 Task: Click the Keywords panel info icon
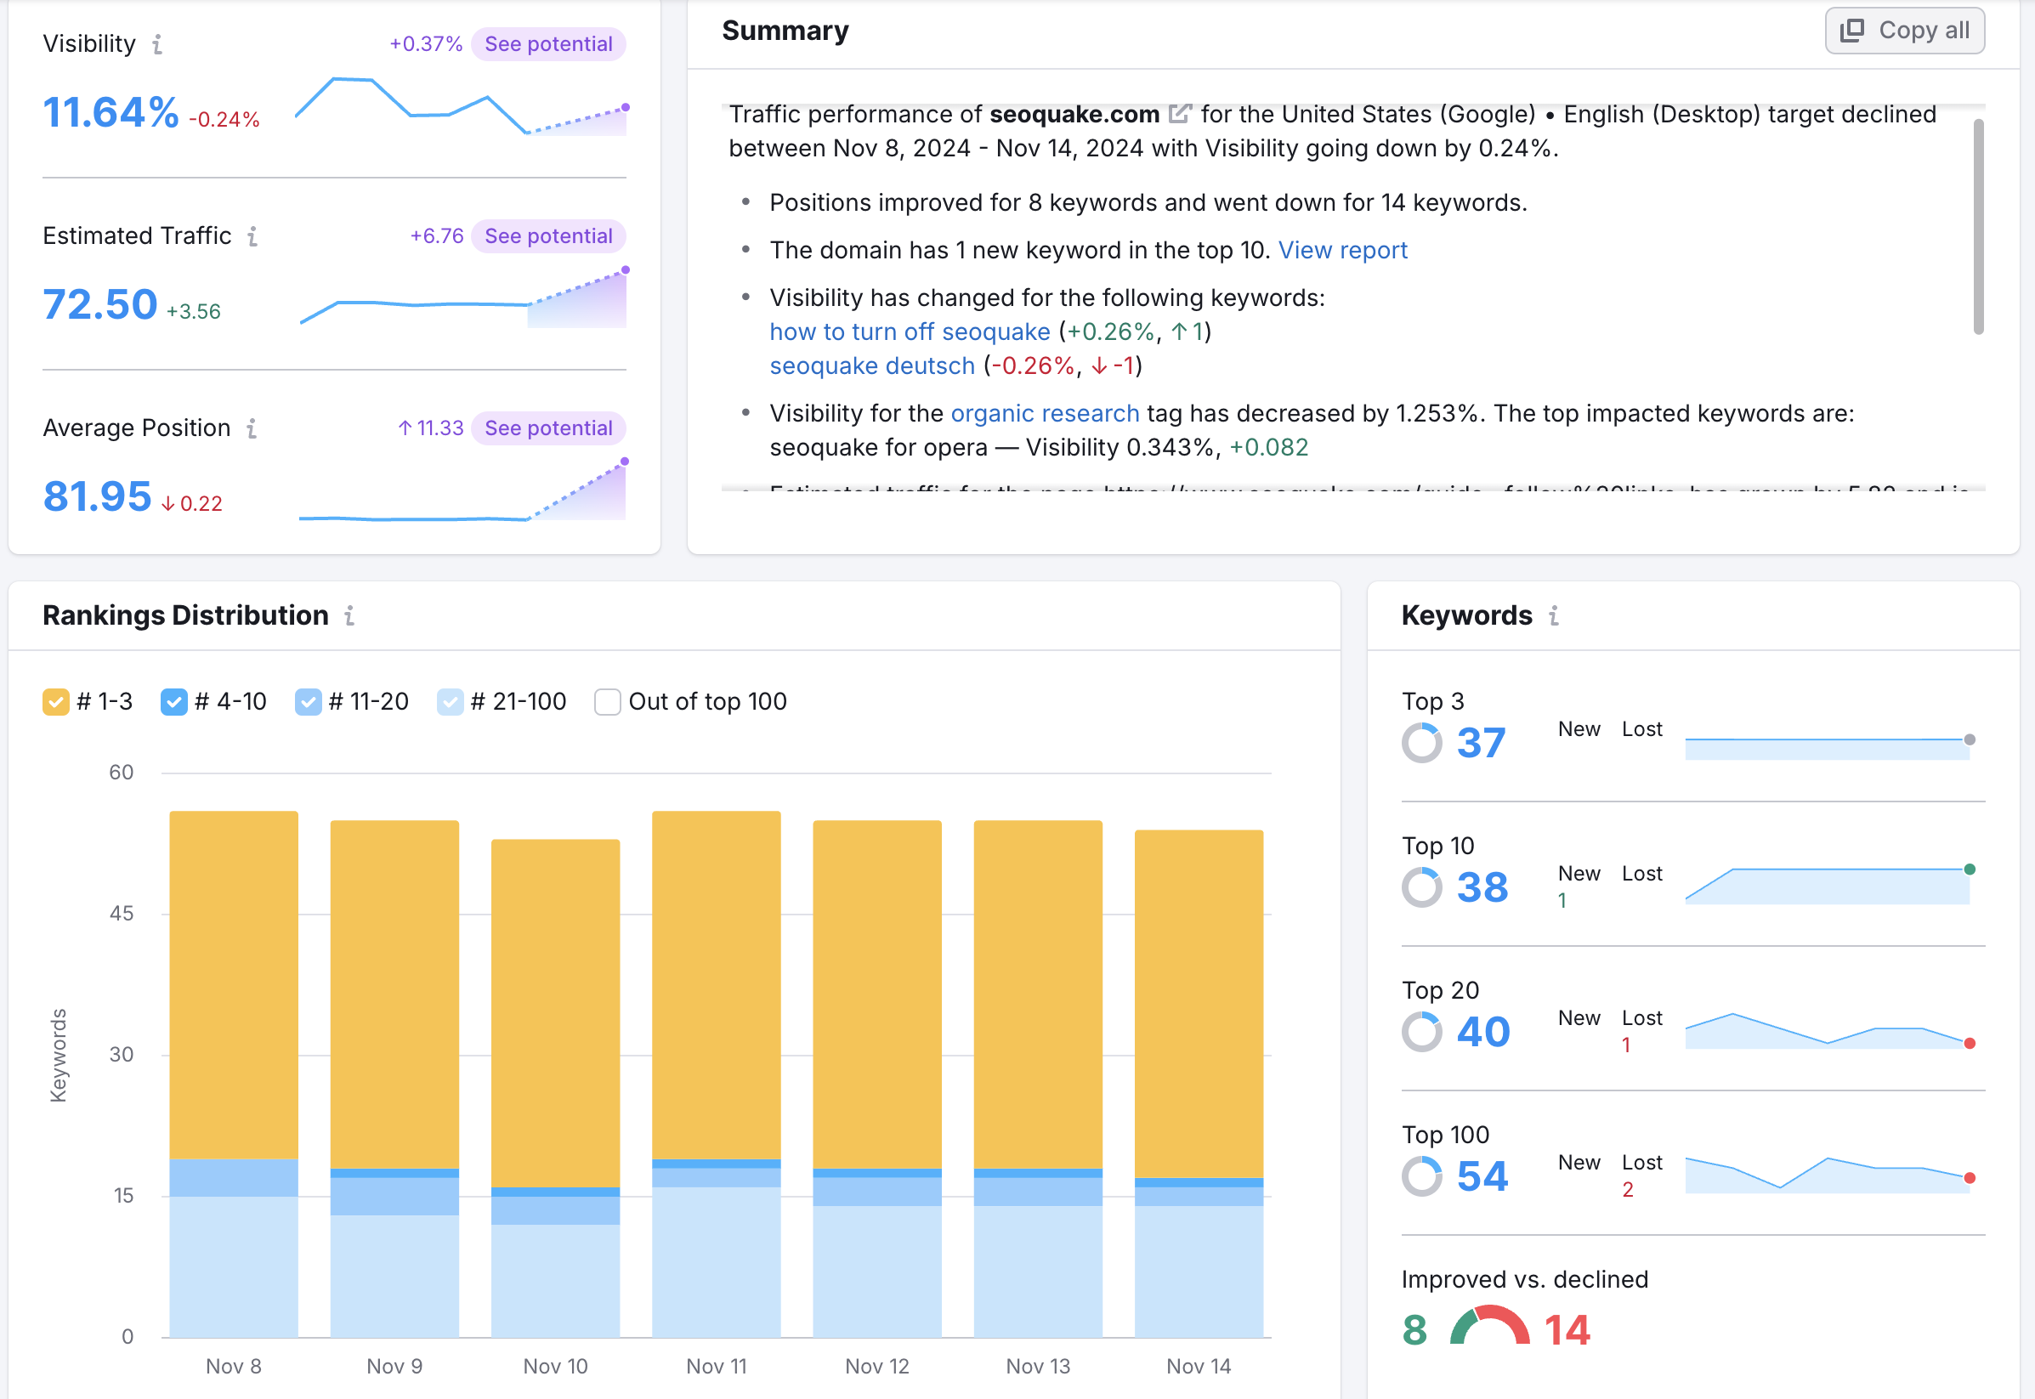(1555, 616)
